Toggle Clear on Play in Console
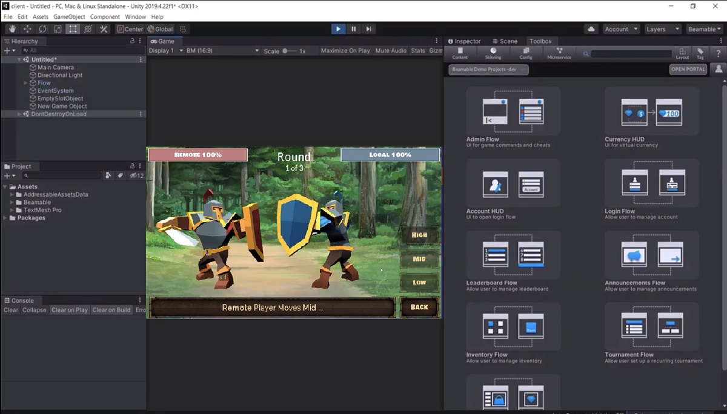Viewport: 727px width, 414px height. (x=70, y=310)
